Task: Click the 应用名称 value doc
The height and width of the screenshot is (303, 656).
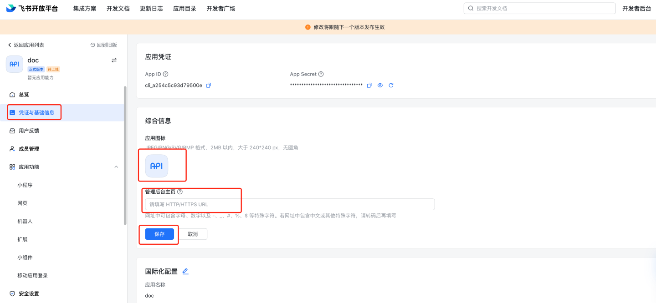Action: (149, 296)
